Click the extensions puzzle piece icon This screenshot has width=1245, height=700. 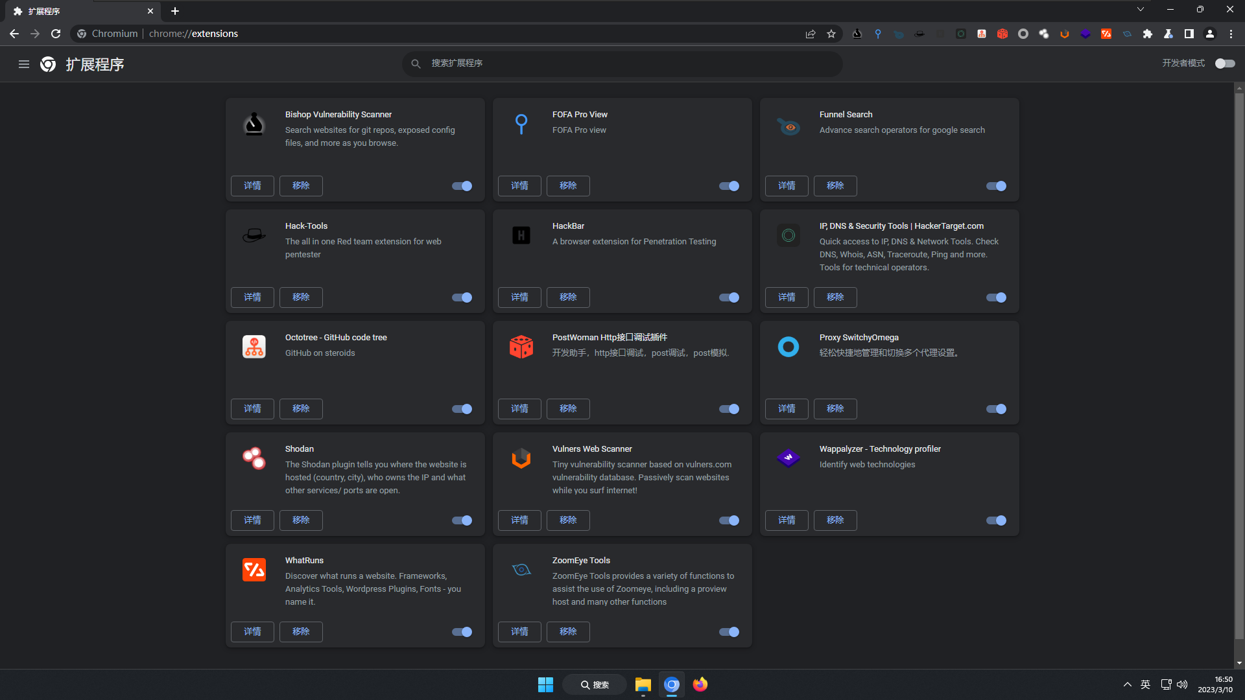[1148, 34]
